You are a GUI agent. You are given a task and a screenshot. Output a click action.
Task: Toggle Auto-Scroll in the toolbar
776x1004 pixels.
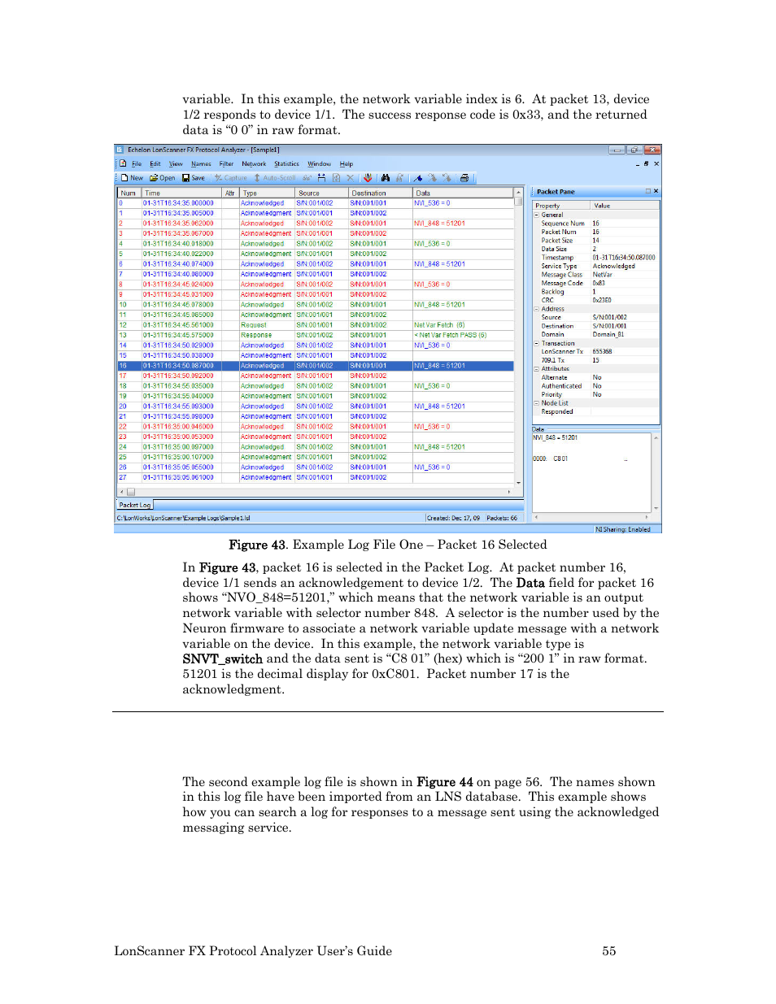click(275, 178)
